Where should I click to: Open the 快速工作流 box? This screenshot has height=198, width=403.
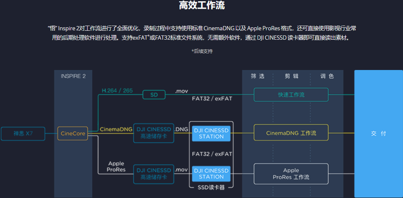291,94
